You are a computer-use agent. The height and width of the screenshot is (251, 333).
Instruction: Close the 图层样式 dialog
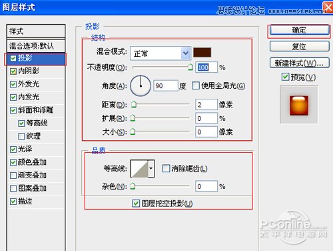tap(328, 7)
